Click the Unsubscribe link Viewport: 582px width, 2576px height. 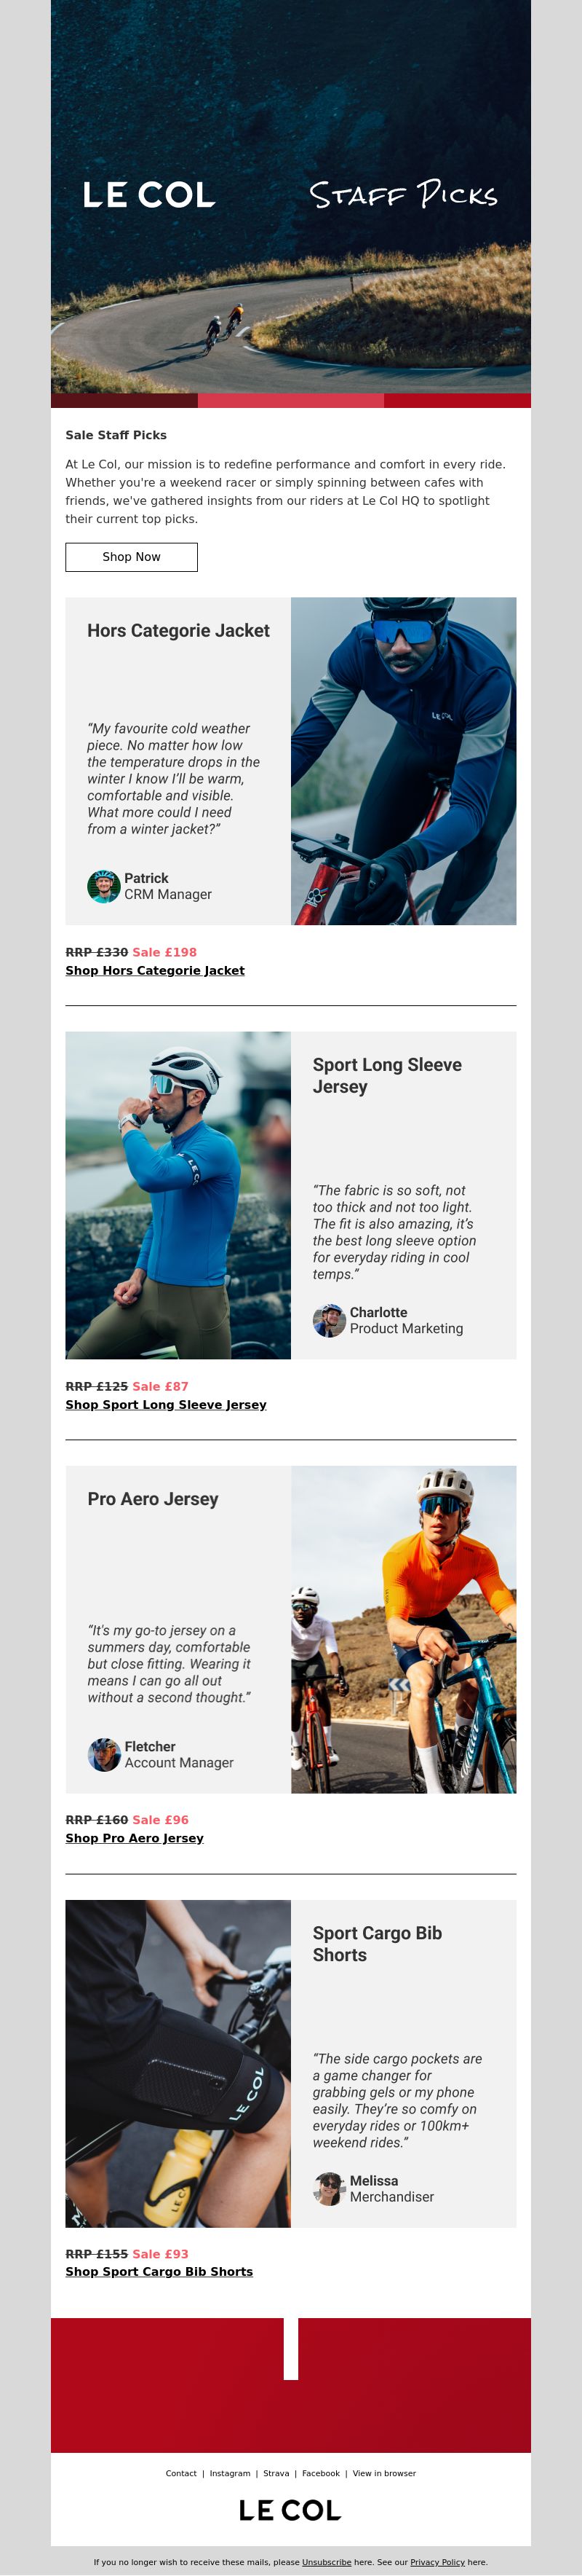pos(327,2562)
